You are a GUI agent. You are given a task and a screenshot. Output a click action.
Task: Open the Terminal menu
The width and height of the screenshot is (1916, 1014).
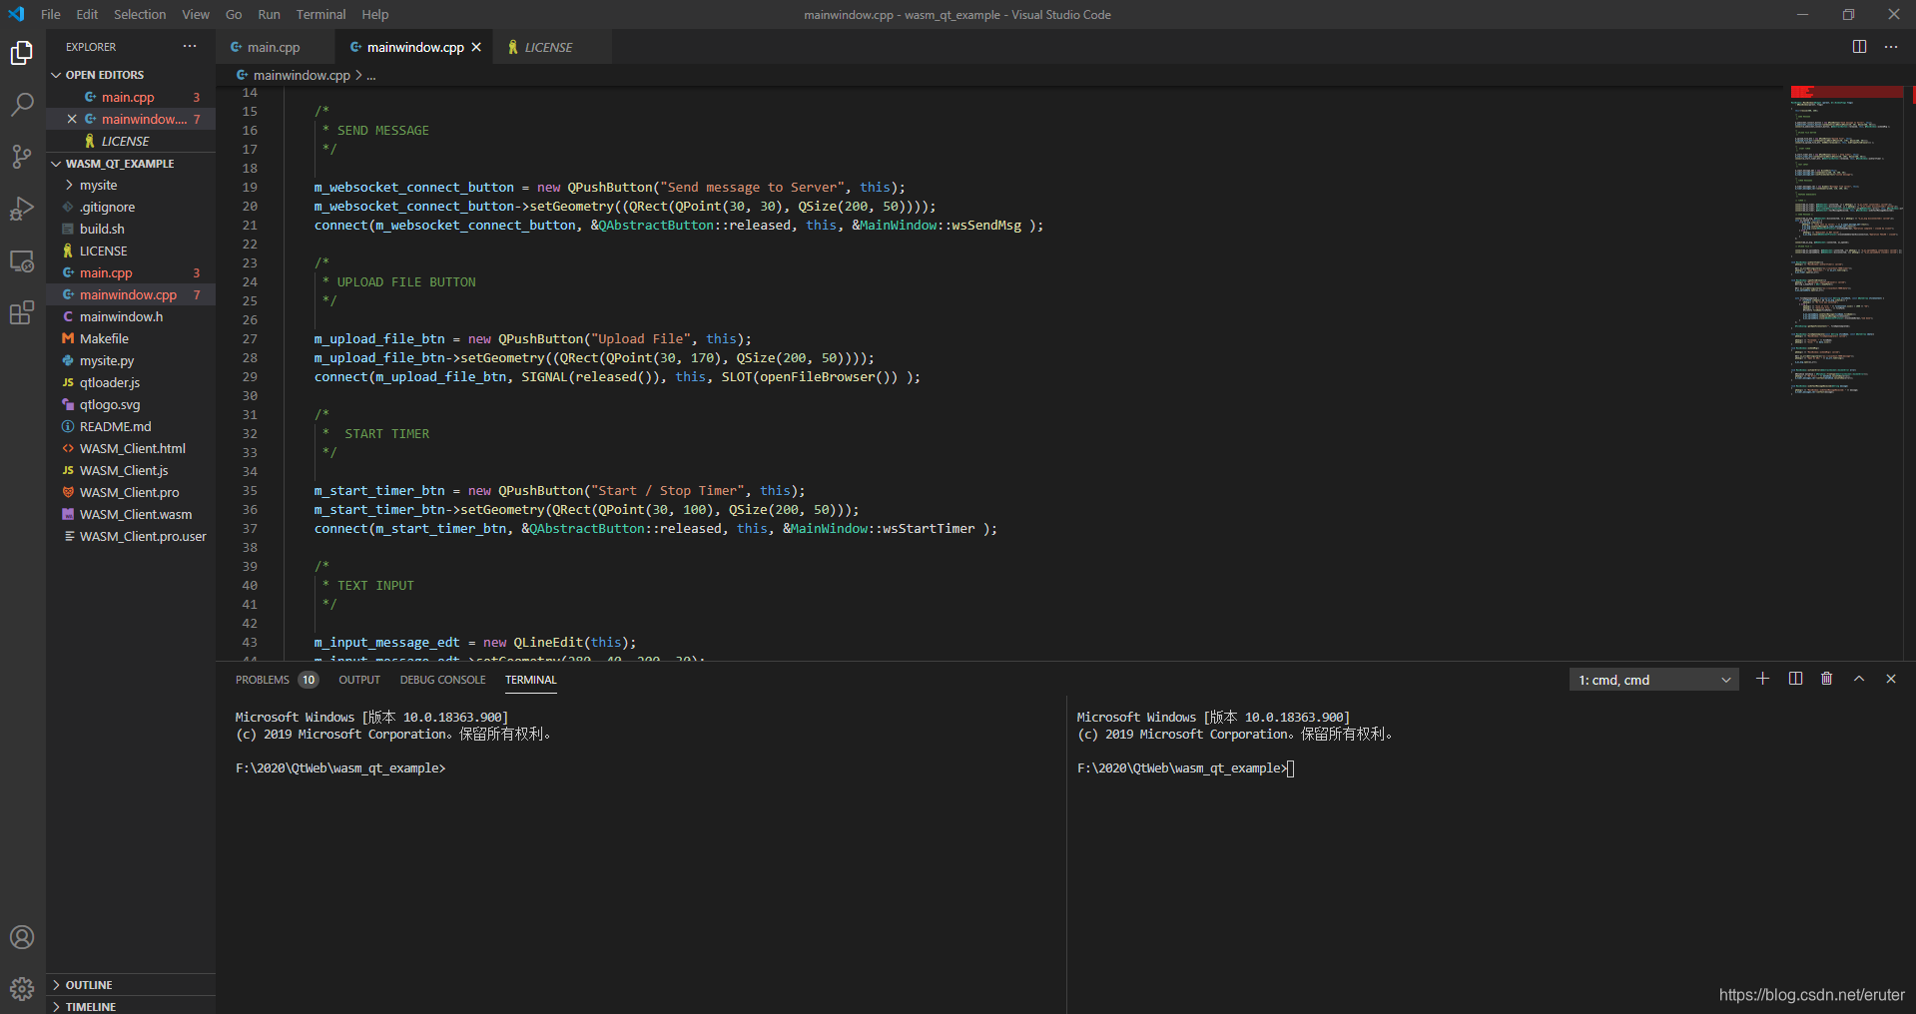click(320, 14)
